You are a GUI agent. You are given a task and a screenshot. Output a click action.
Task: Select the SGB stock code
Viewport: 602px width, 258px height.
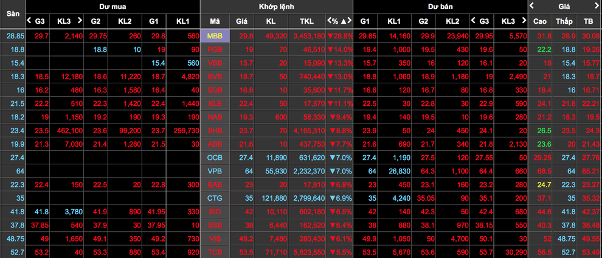[215, 91]
